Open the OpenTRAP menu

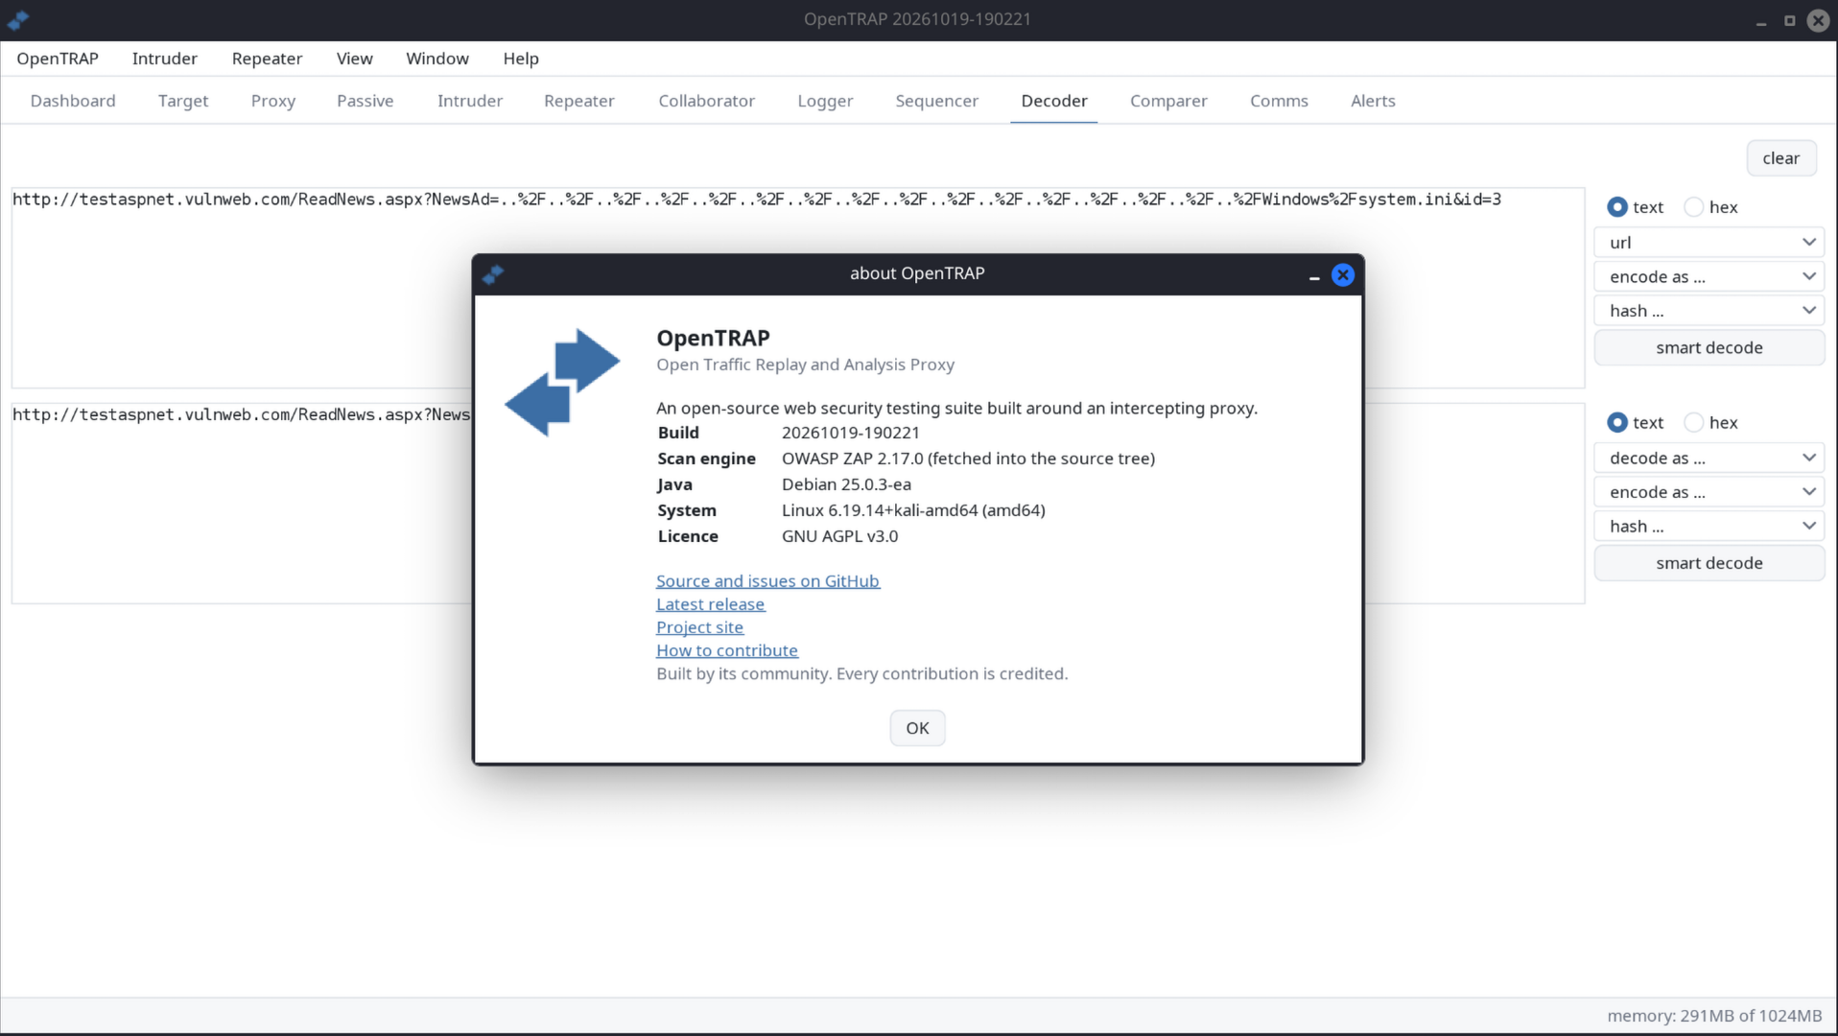pyautogui.click(x=58, y=59)
